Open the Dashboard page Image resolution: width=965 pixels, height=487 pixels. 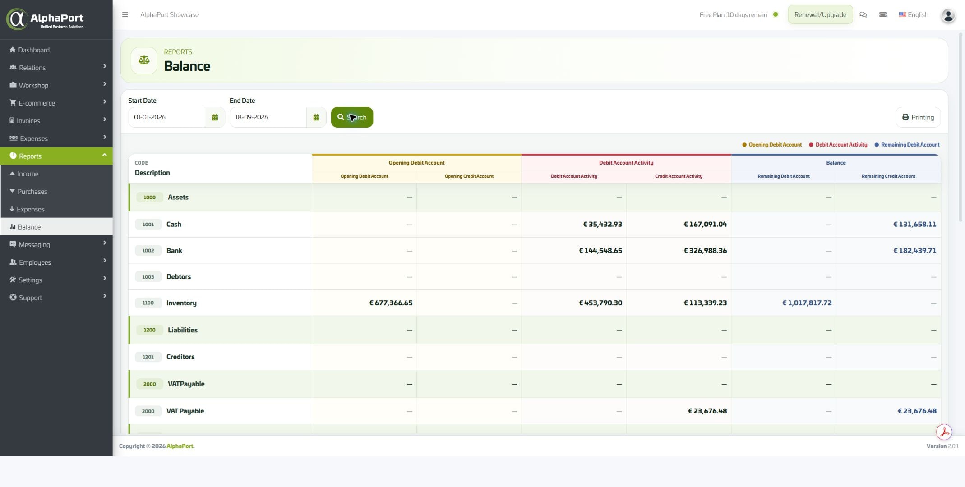(x=56, y=50)
